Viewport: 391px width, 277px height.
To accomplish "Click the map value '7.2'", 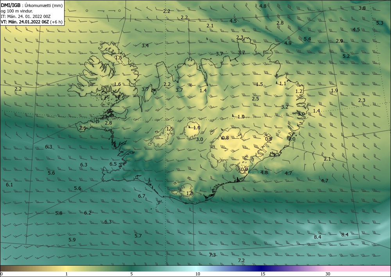I will tap(241, 260).
